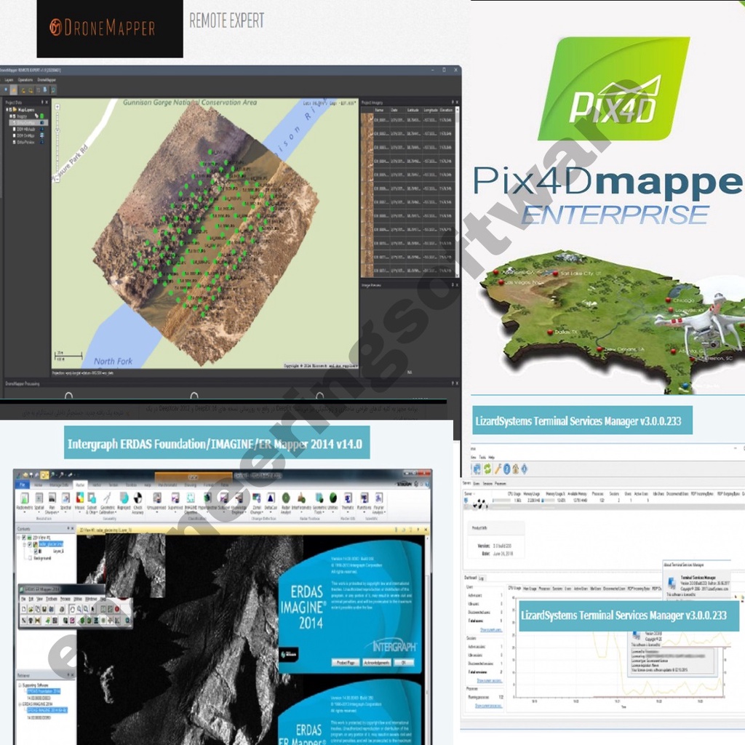The image size is (745, 745).
Task: Close the 2D View #1 yellow title bar
Action: pos(425,530)
